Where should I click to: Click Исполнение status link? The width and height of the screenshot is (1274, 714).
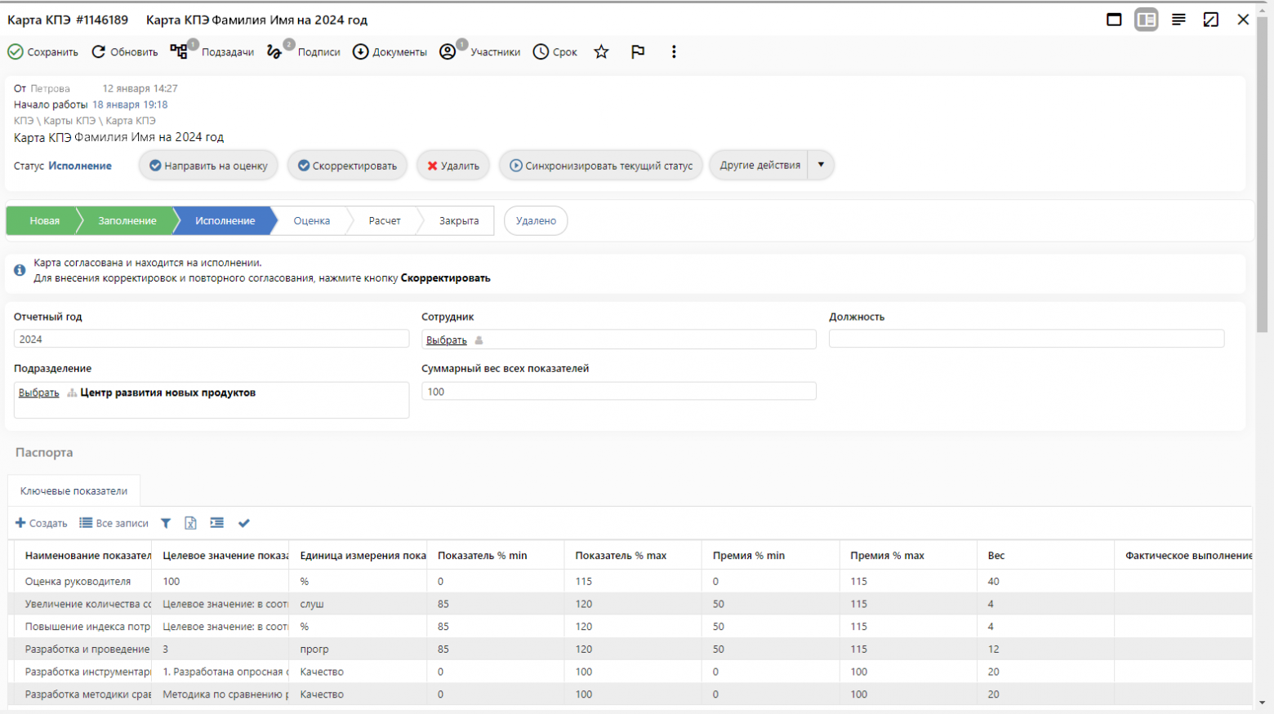(x=80, y=166)
